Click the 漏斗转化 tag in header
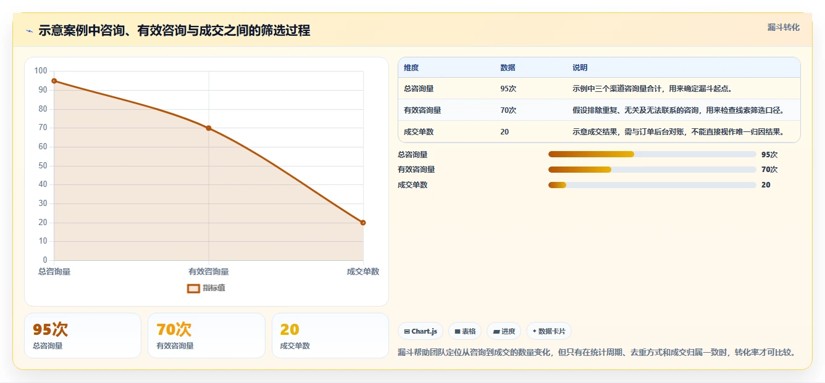The height and width of the screenshot is (383, 825). (783, 27)
